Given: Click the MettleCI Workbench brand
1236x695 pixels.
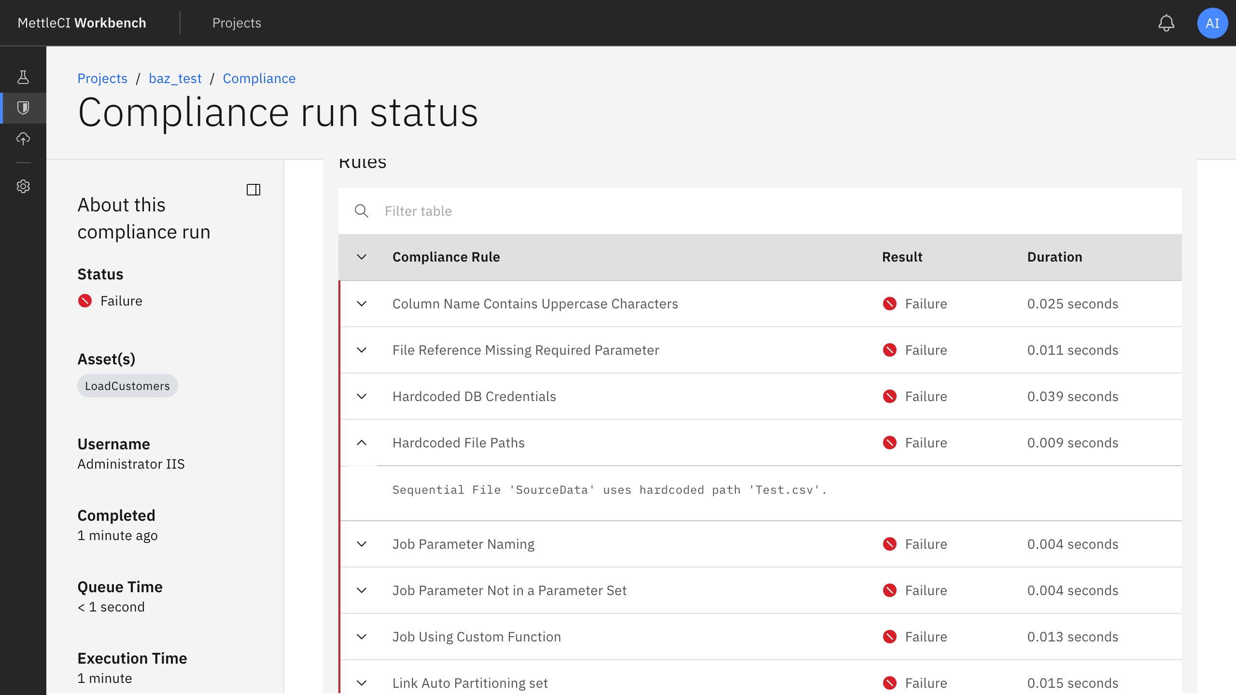Looking at the screenshot, I should 82,23.
